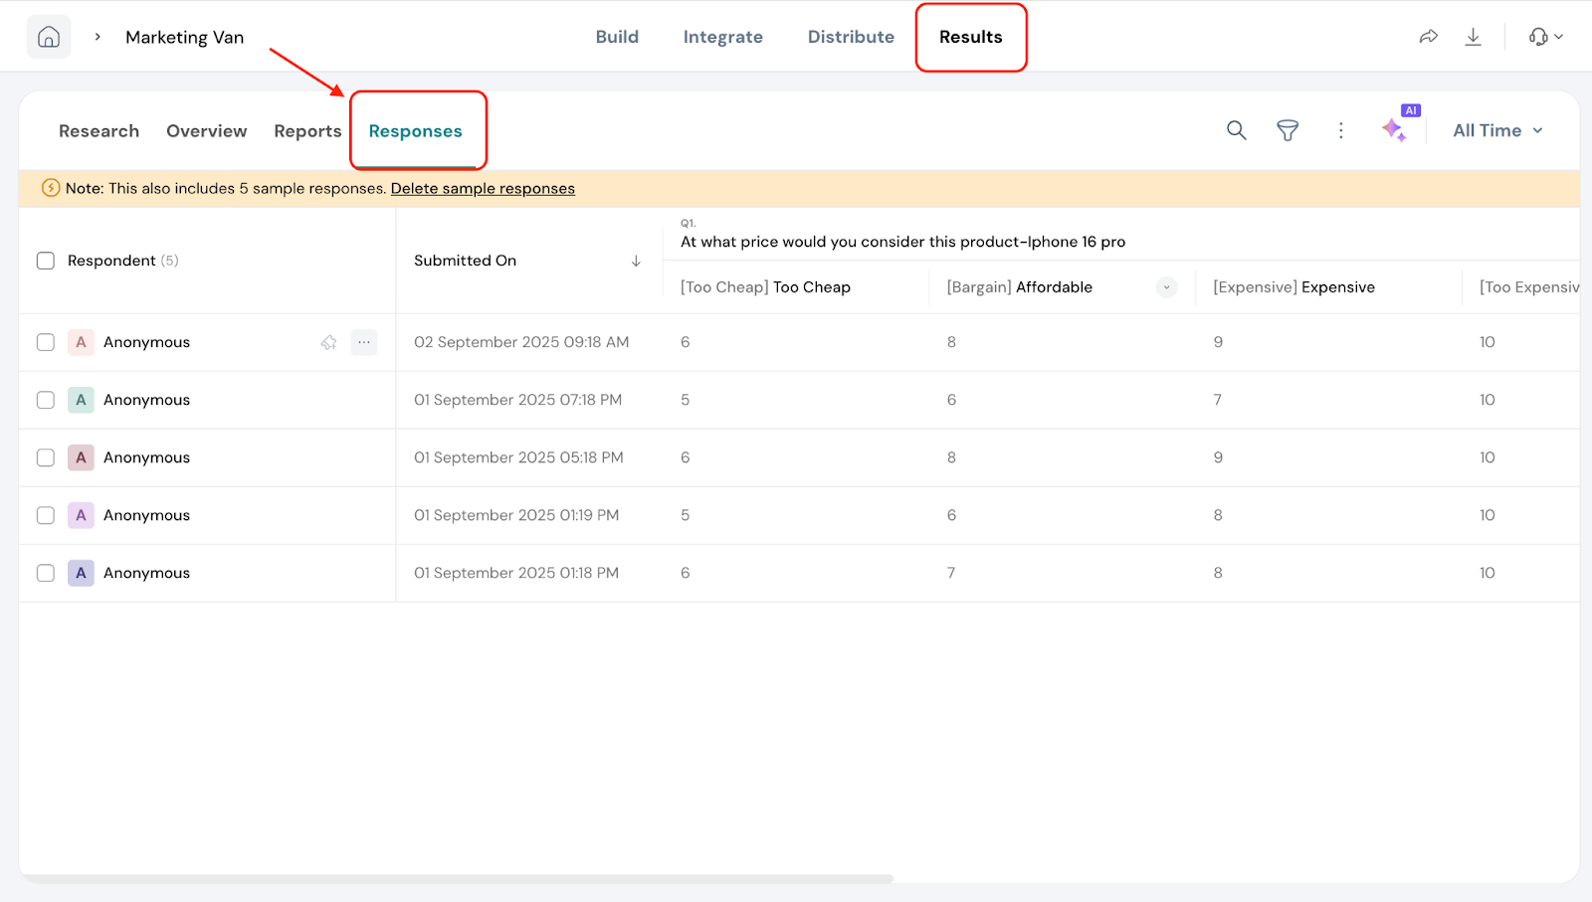The image size is (1592, 902).
Task: Expand the All Time date dropdown
Action: (x=1497, y=130)
